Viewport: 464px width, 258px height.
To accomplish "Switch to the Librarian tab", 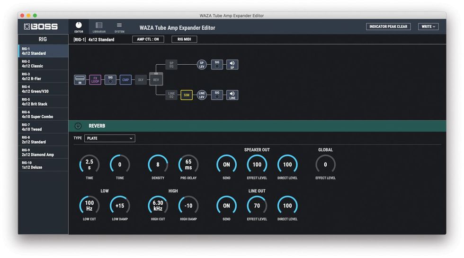I will click(99, 27).
